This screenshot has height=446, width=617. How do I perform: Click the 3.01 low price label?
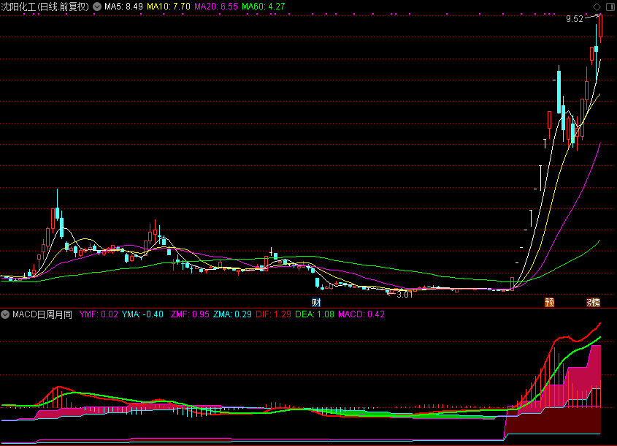[x=404, y=295]
